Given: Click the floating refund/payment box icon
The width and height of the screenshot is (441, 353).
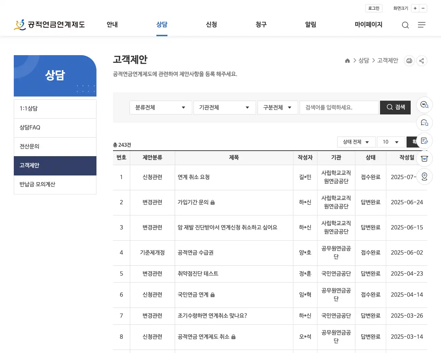Looking at the screenshot, I should point(424,159).
